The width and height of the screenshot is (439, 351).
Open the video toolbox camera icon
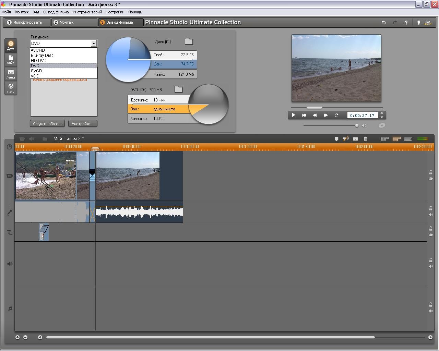(22, 139)
